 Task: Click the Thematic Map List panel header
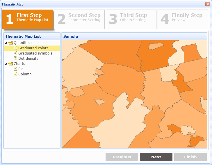coord(32,37)
